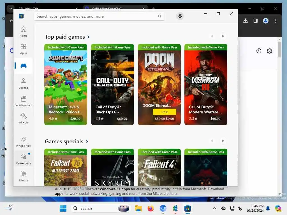Click the taskbar Search box
The image size is (287, 215).
(101, 208)
